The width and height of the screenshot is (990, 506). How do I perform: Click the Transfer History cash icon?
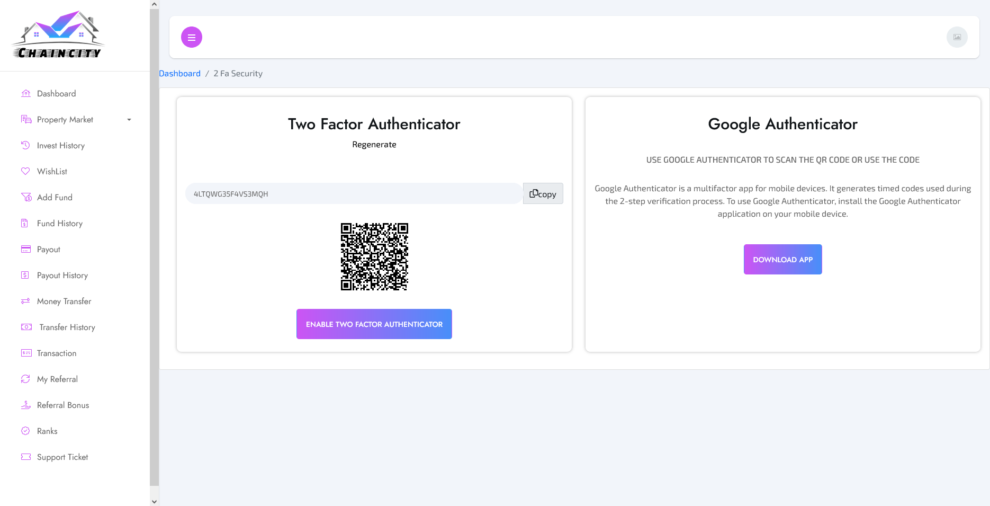click(x=26, y=327)
